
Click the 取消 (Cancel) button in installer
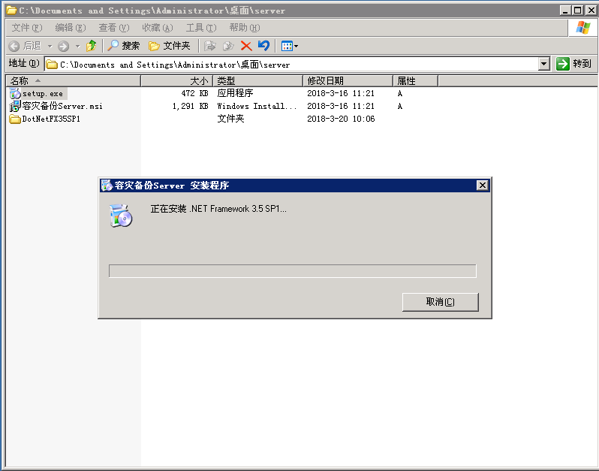pyautogui.click(x=440, y=302)
